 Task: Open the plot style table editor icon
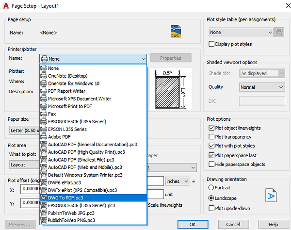tap(279, 33)
